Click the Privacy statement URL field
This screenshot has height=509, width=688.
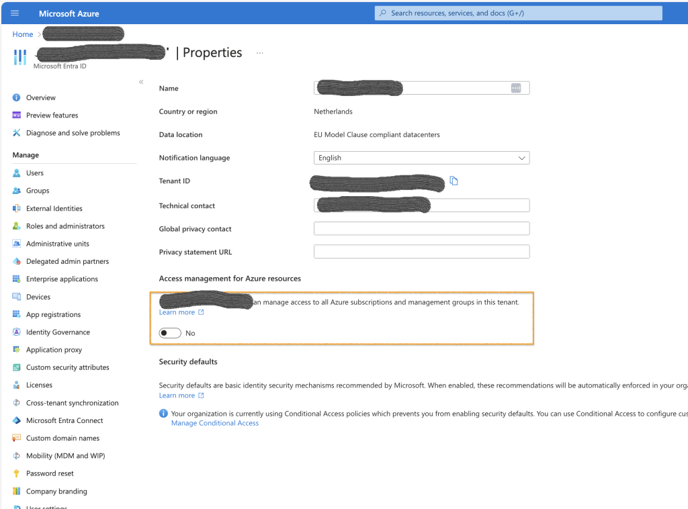point(421,252)
